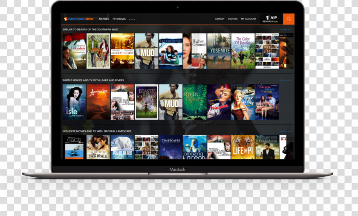Click 'Exquisite Movies and TV with Natural Landscape' heading
The width and height of the screenshot is (358, 216).
(97, 131)
